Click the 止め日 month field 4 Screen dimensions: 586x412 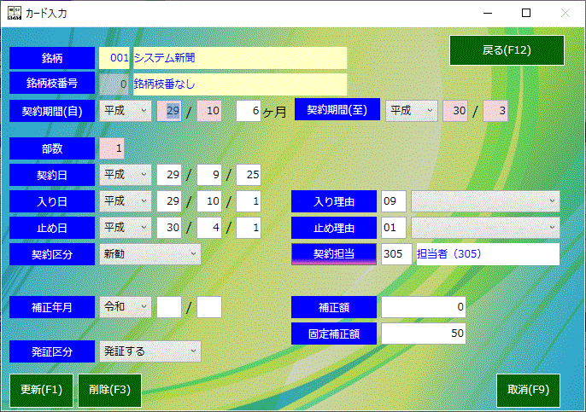tap(209, 228)
